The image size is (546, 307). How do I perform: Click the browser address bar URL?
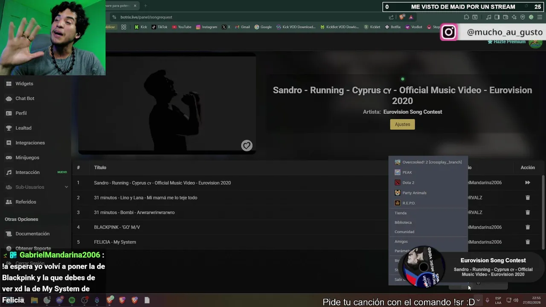point(146,17)
